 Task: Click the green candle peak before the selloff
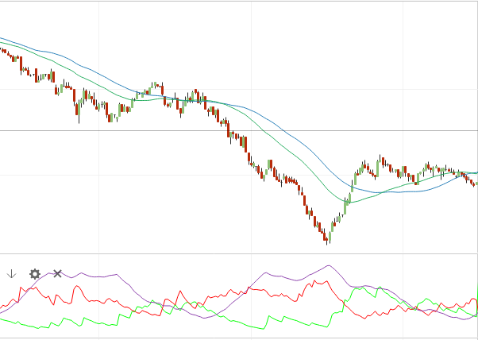coord(156,85)
